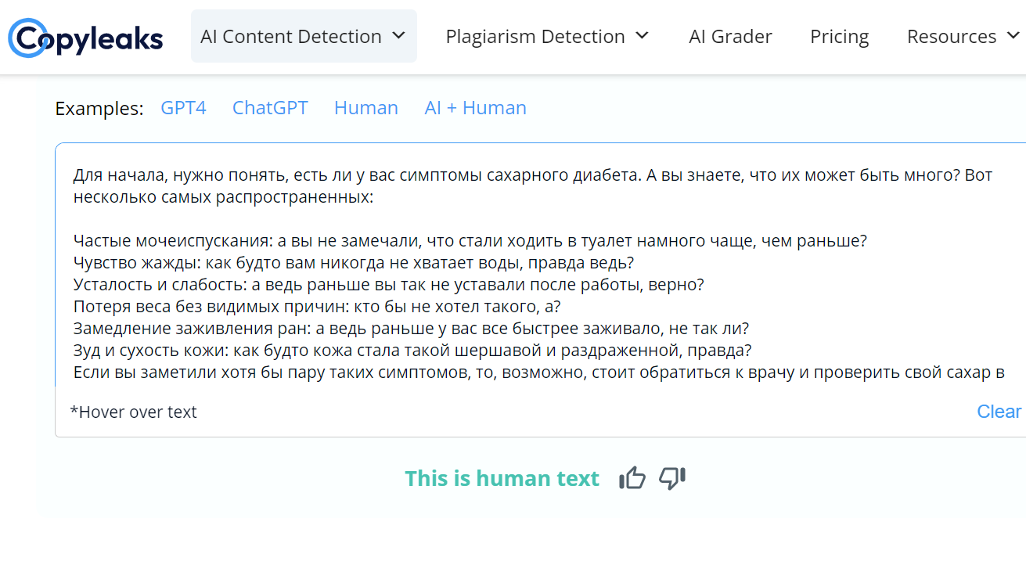The width and height of the screenshot is (1026, 583).
Task: Select the AI + Human example
Action: coord(475,108)
